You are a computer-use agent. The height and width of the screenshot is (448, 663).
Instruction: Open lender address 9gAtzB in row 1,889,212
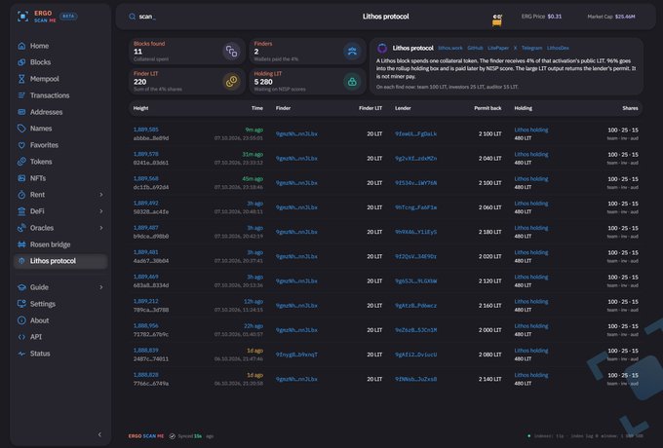415,306
